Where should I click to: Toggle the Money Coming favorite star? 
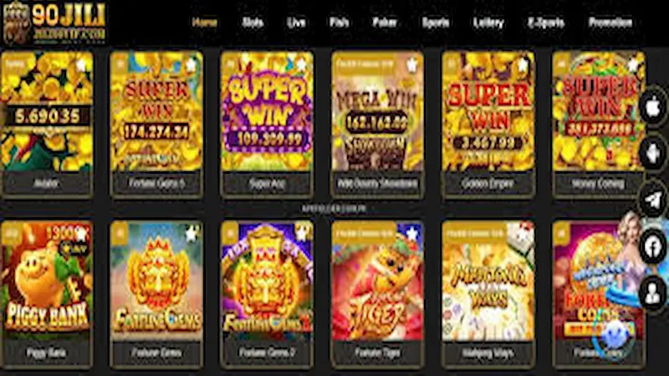[x=633, y=64]
